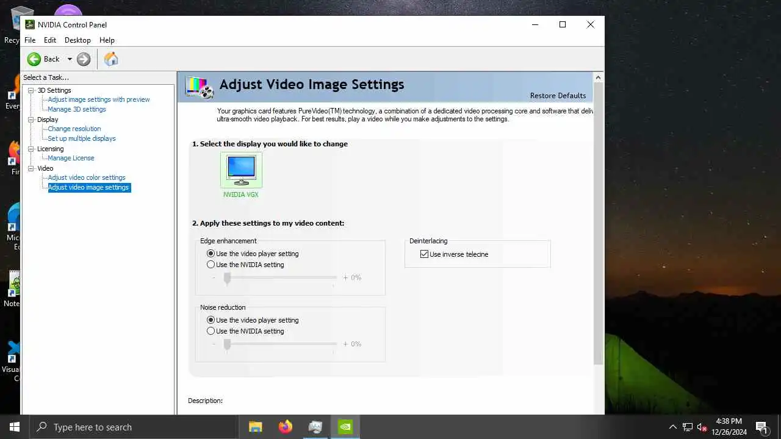This screenshot has width=781, height=439.
Task: Click the taskbar icon next to Firefox
Action: [x=315, y=427]
